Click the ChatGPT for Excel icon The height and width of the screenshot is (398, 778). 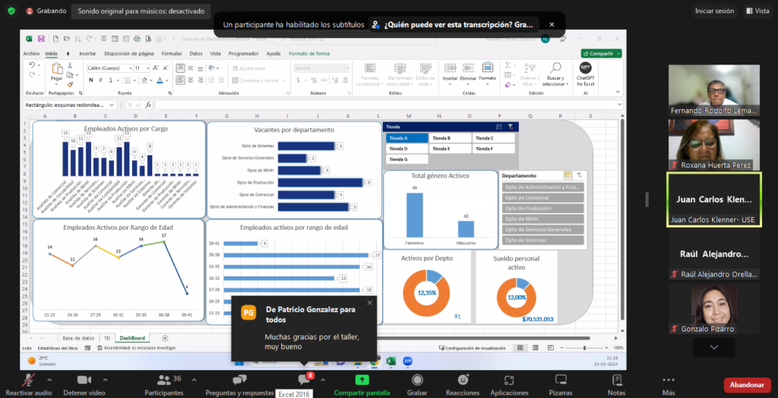(x=586, y=69)
